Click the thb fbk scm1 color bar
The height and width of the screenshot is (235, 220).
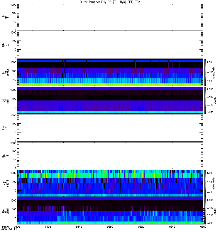(205, 100)
